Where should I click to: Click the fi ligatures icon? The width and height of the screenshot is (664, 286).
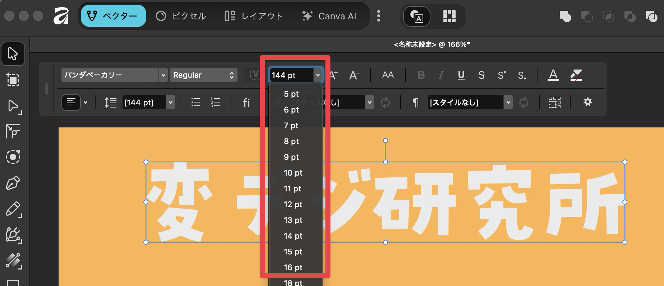coord(246,103)
